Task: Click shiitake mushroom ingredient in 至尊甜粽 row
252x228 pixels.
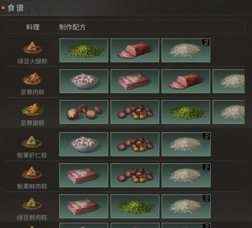Action: tap(84, 112)
